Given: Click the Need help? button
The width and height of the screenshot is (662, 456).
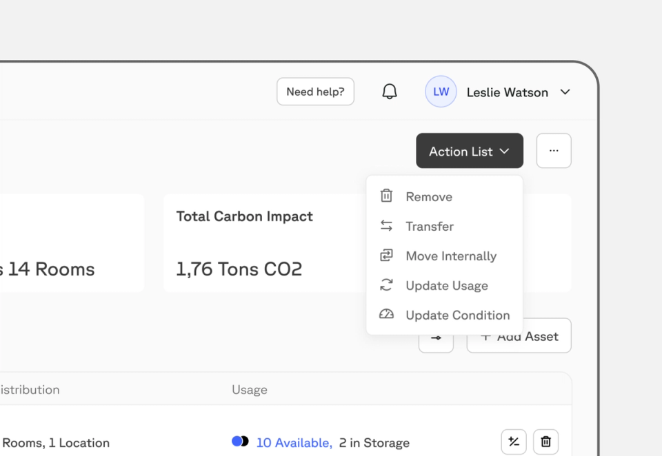Looking at the screenshot, I should (x=315, y=92).
